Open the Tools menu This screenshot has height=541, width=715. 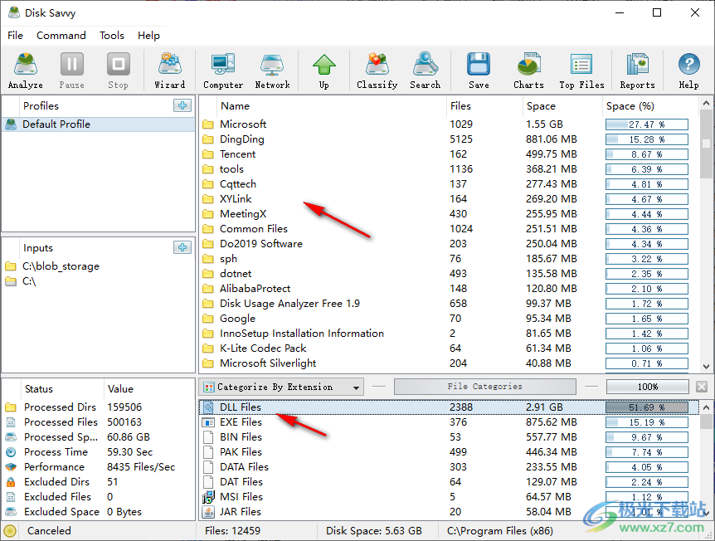pos(112,35)
